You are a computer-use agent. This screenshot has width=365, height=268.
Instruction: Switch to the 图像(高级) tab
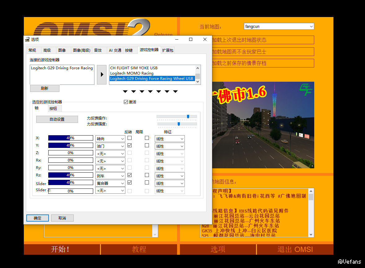point(81,50)
